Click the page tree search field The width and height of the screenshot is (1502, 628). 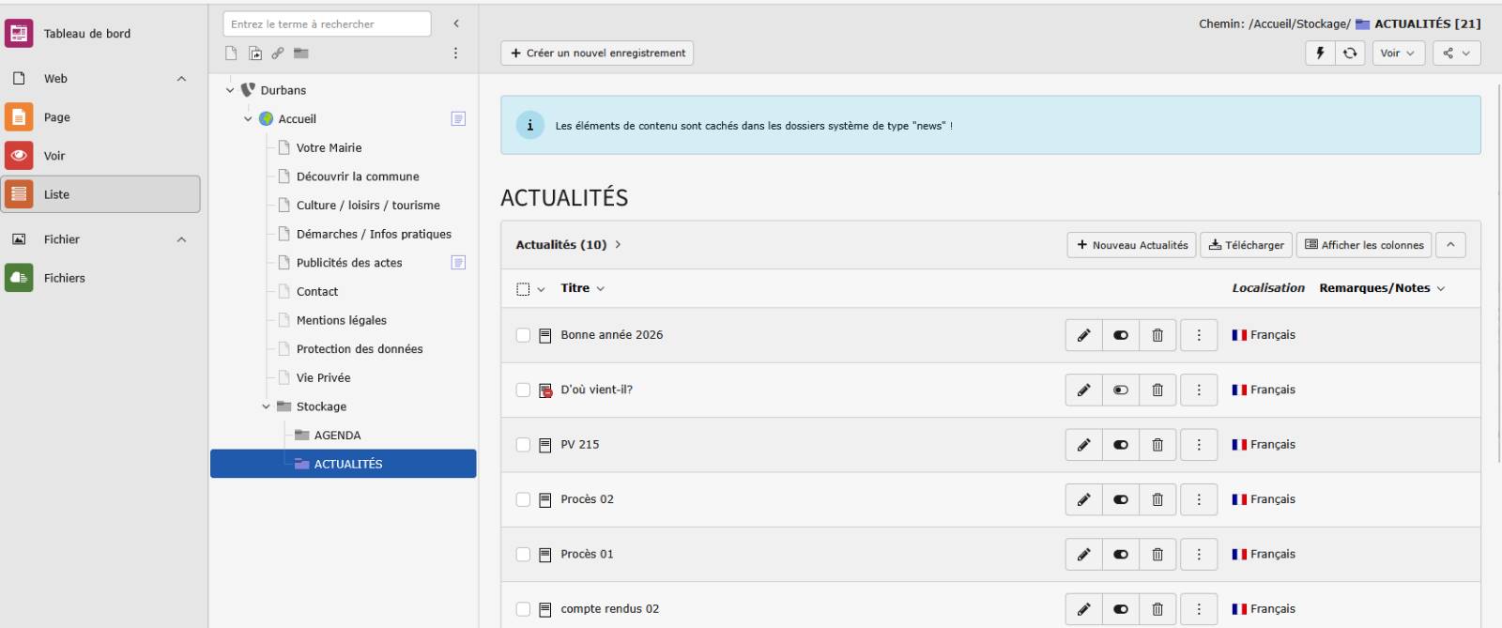click(327, 24)
